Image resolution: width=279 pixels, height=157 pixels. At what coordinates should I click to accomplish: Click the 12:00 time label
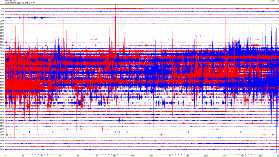(2, 82)
